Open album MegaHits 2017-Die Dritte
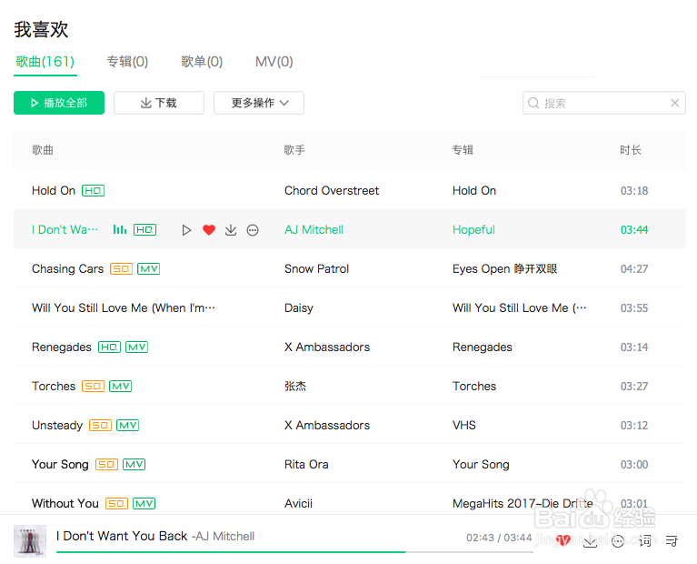The width and height of the screenshot is (697, 564). [523, 503]
